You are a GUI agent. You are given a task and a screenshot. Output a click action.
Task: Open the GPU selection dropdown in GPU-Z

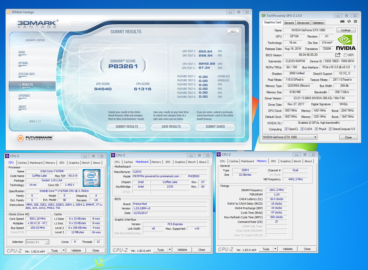click(315, 137)
